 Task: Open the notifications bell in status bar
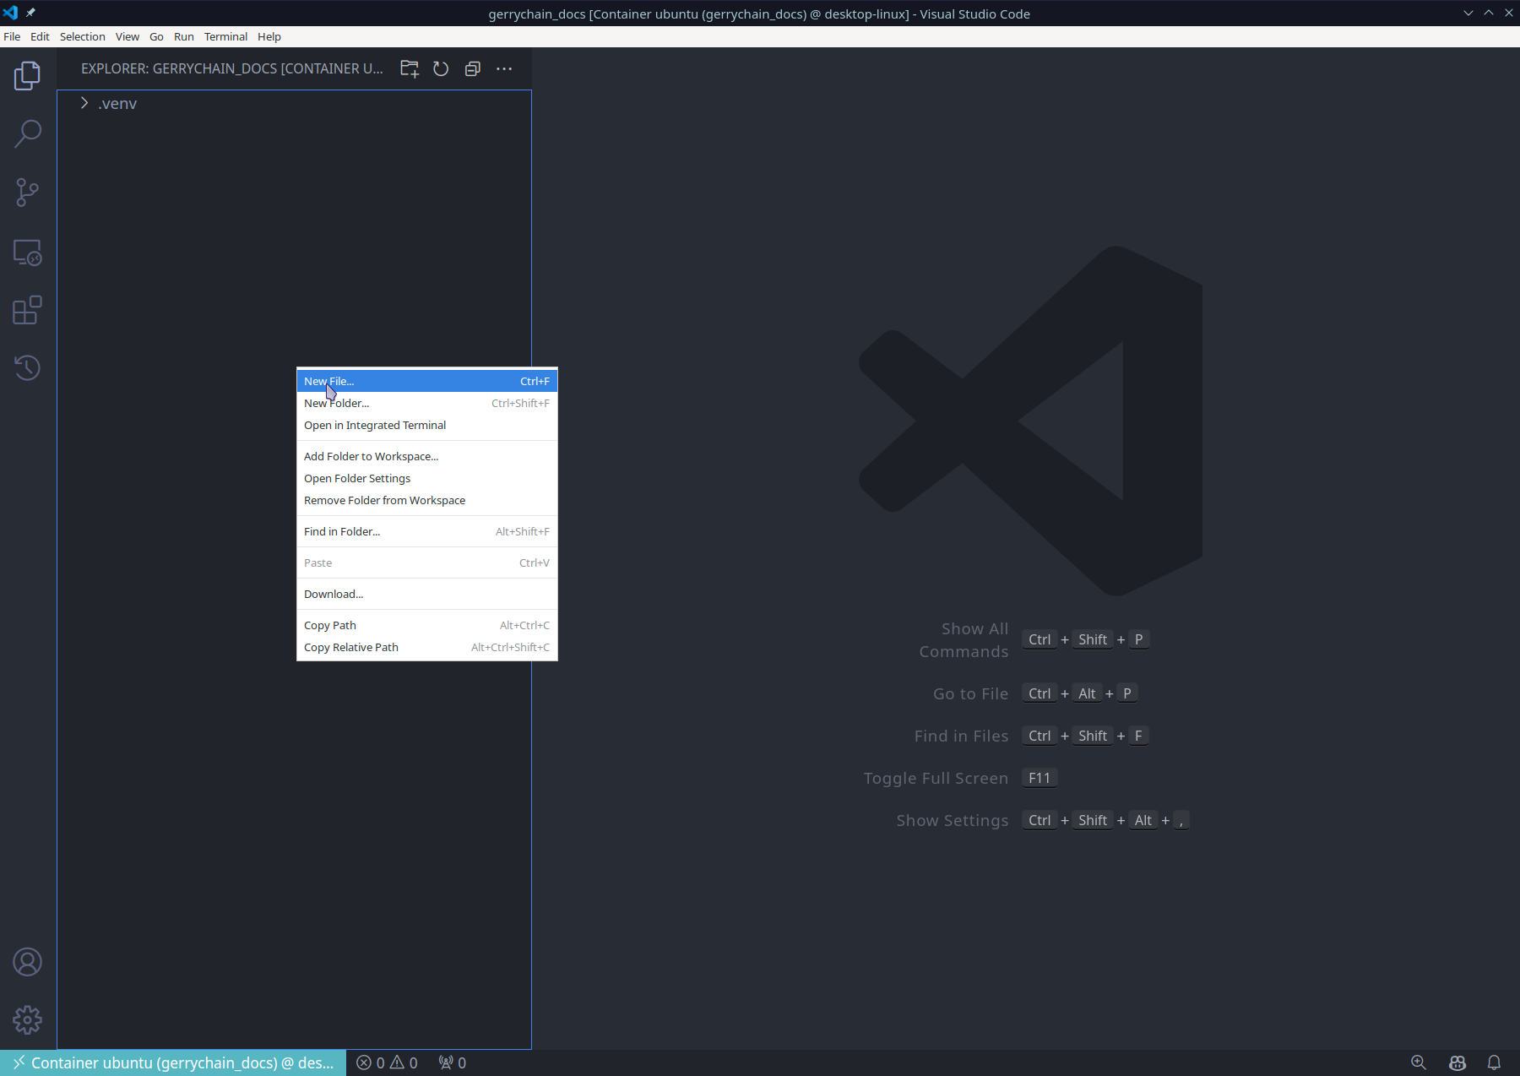click(1494, 1062)
